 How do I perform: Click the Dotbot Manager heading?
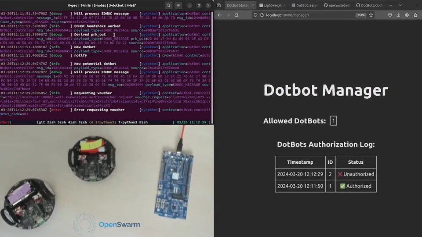(326, 90)
